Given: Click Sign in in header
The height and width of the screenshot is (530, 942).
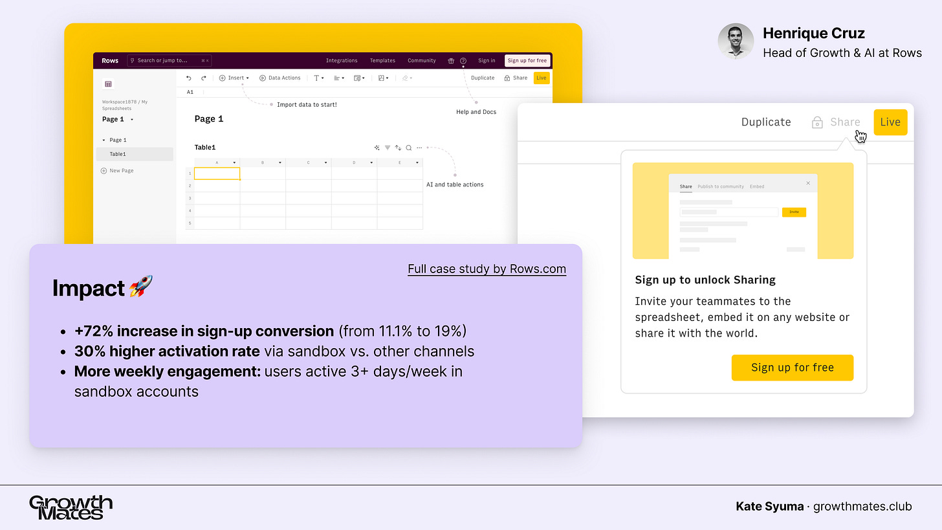Looking at the screenshot, I should point(487,61).
